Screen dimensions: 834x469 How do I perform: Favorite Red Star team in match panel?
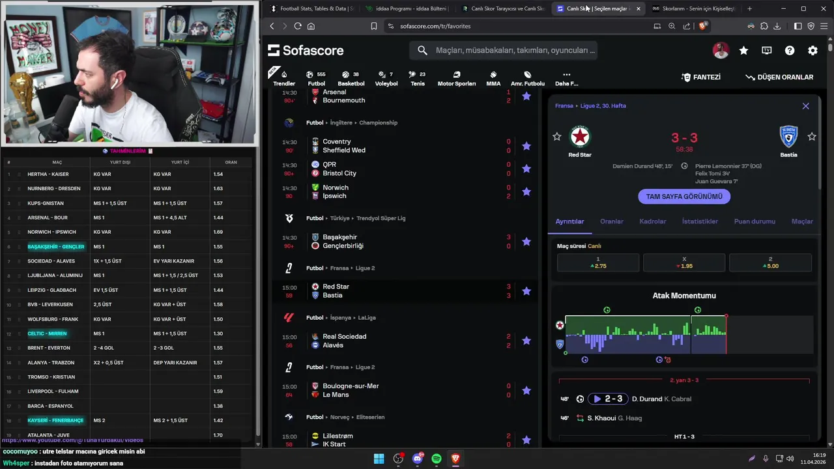point(556,136)
